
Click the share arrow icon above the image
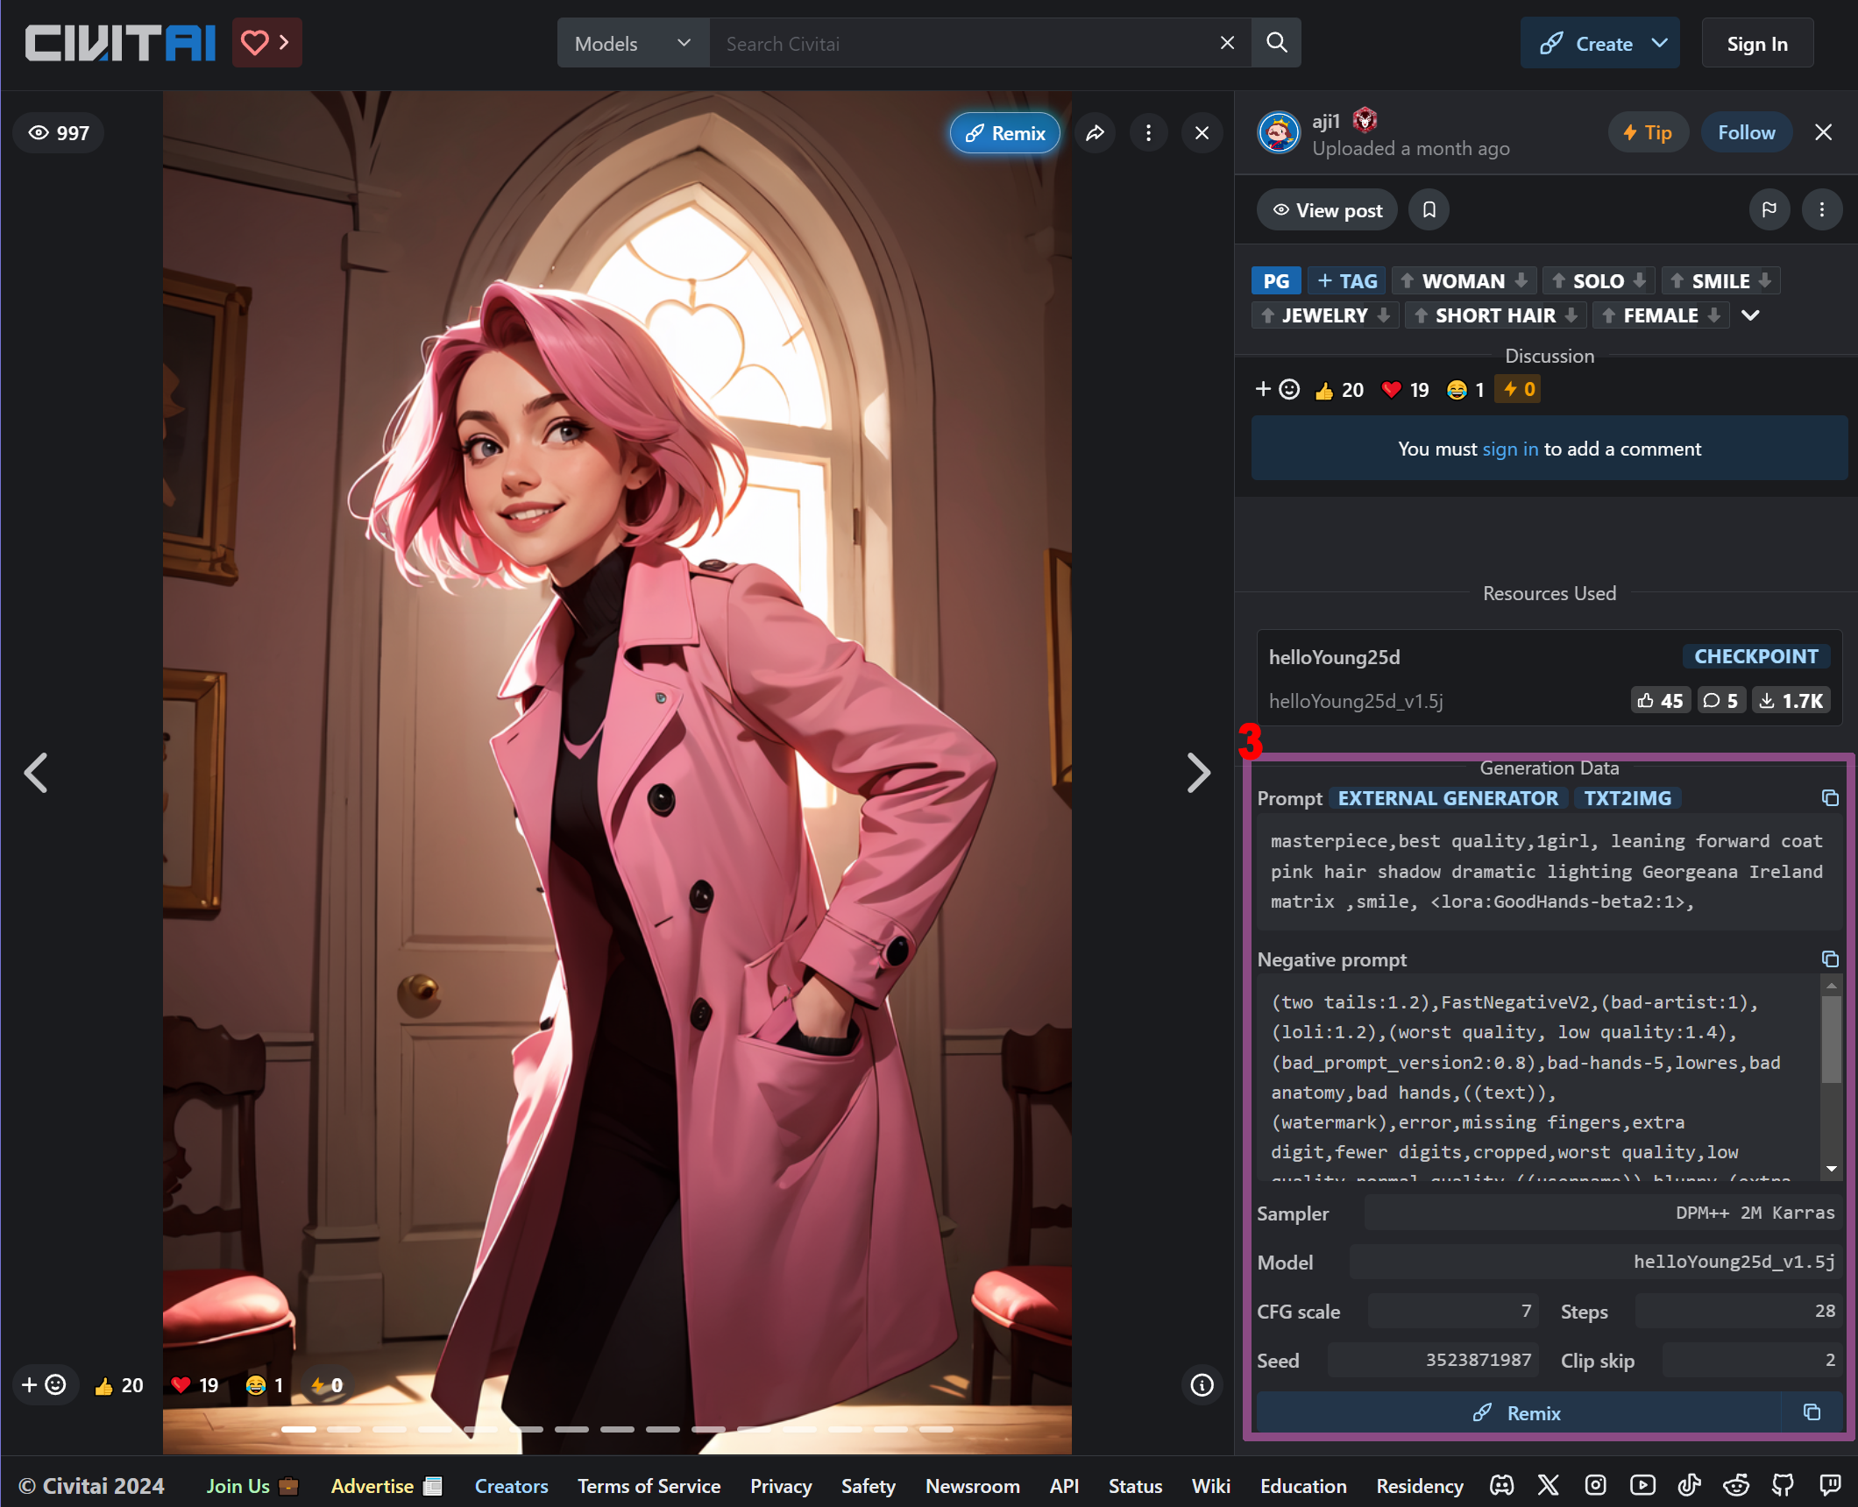point(1096,133)
